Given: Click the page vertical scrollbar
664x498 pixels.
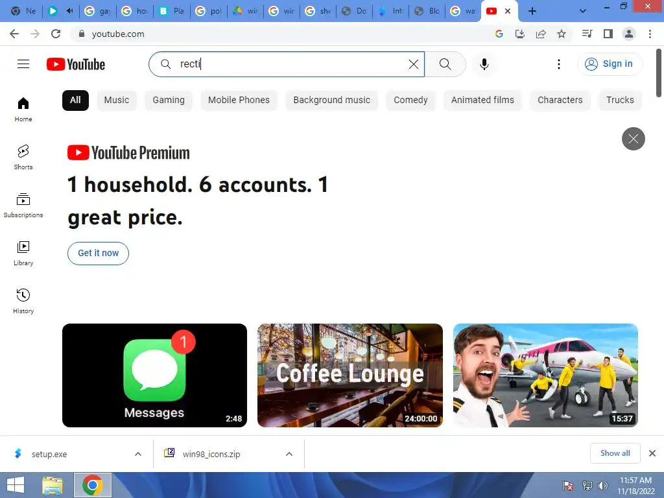Looking at the screenshot, I should [659, 73].
